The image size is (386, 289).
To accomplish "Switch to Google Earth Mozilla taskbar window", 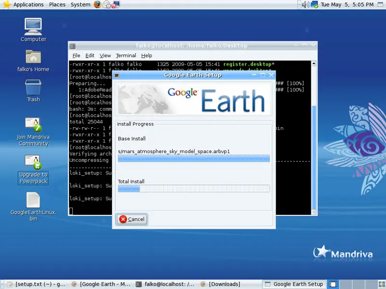I will click(101, 284).
